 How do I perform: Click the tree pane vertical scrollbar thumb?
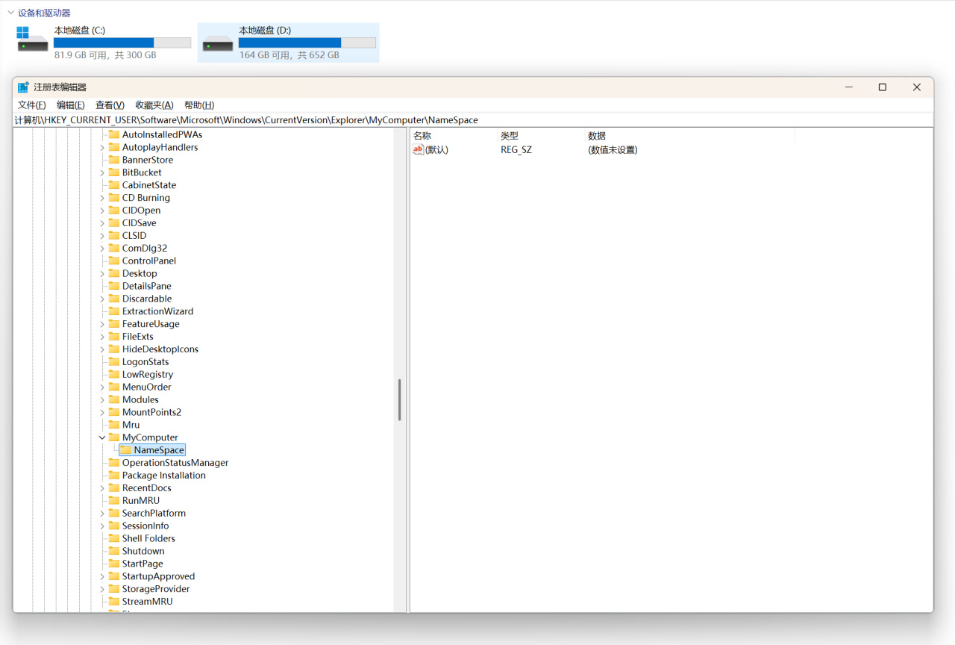pyautogui.click(x=400, y=400)
